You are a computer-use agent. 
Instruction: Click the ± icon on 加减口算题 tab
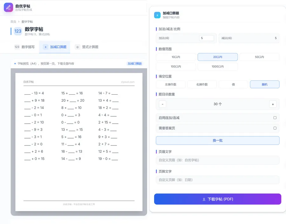click(x=45, y=47)
